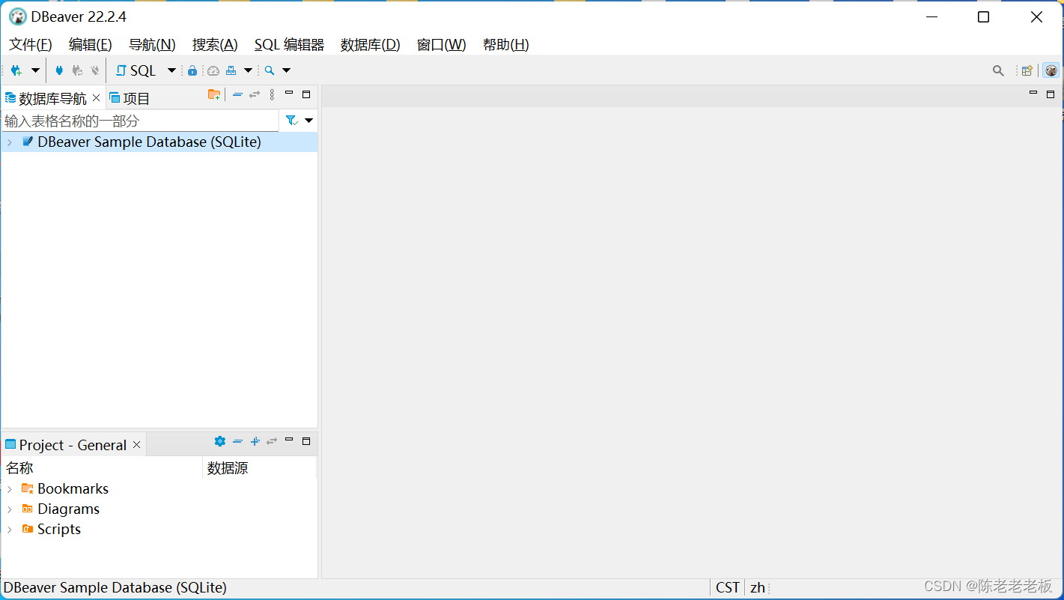Open a new SQL script with SQL button
Viewport: 1064px width, 600px height.
coord(136,70)
